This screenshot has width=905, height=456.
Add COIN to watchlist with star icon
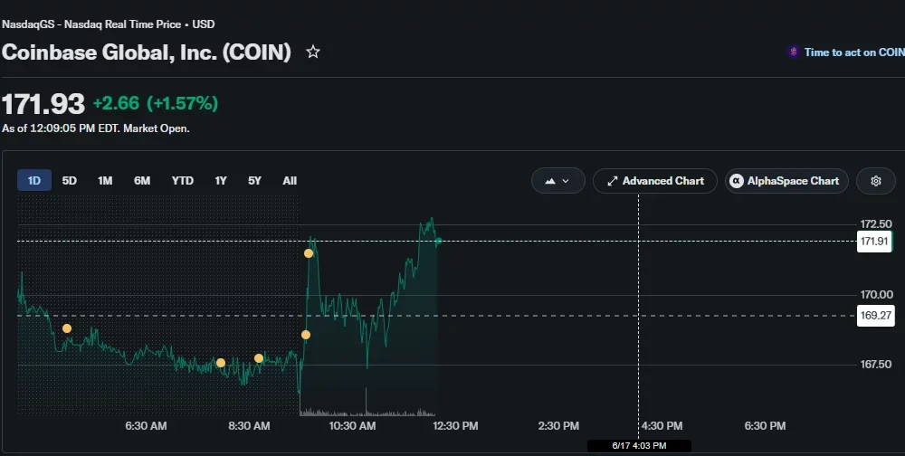point(313,52)
